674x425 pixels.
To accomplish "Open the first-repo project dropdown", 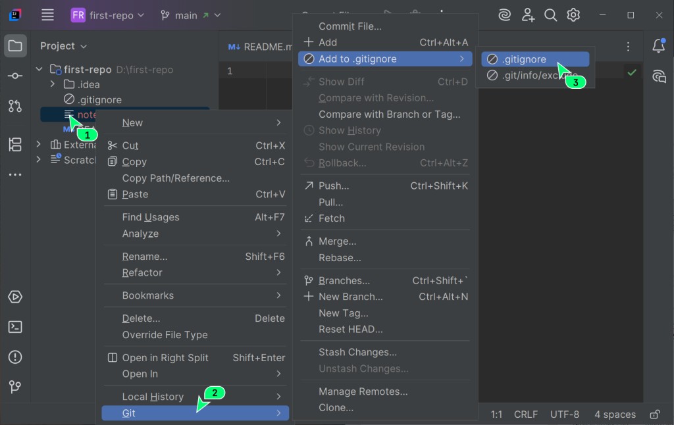I will tap(107, 16).
